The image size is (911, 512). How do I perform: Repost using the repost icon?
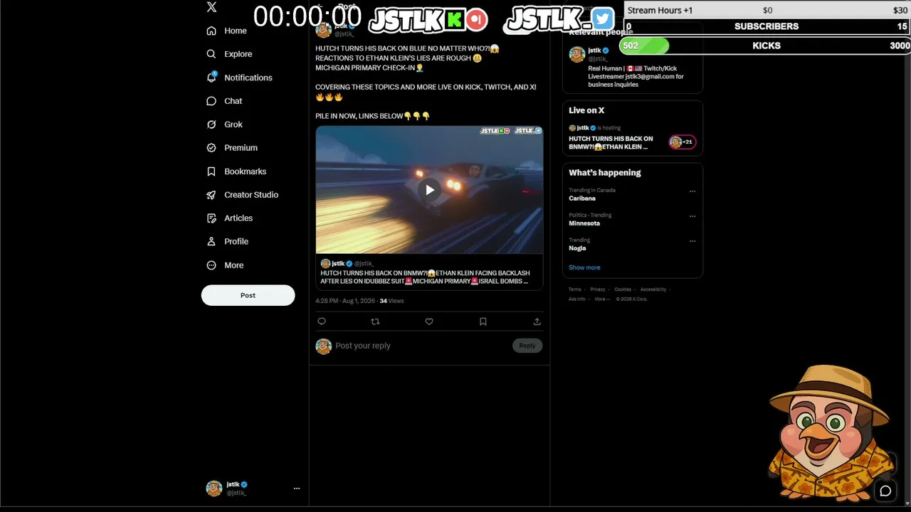[375, 321]
